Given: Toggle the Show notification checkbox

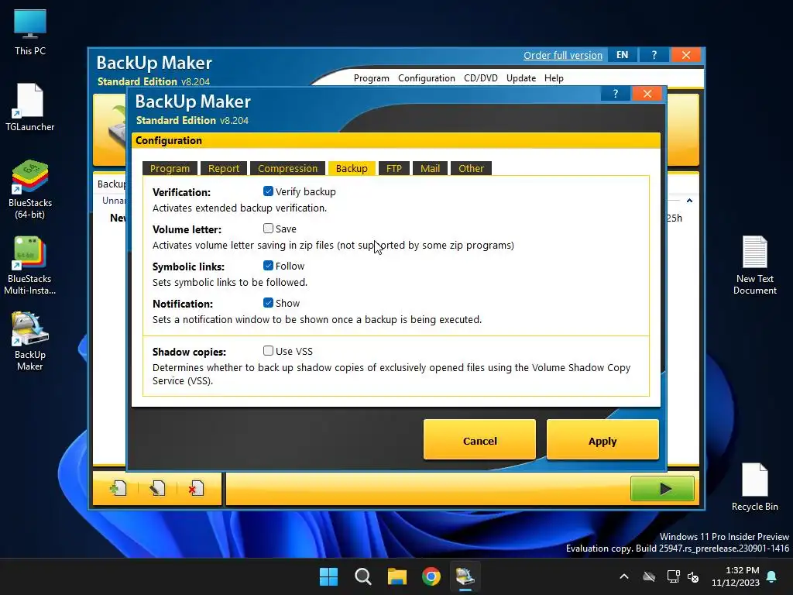Looking at the screenshot, I should coord(268,303).
